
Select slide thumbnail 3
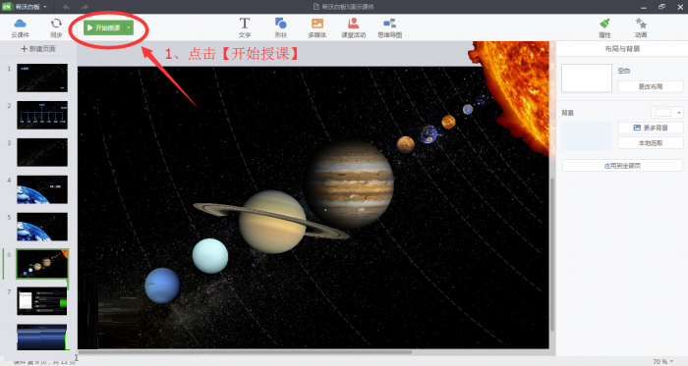coord(42,152)
